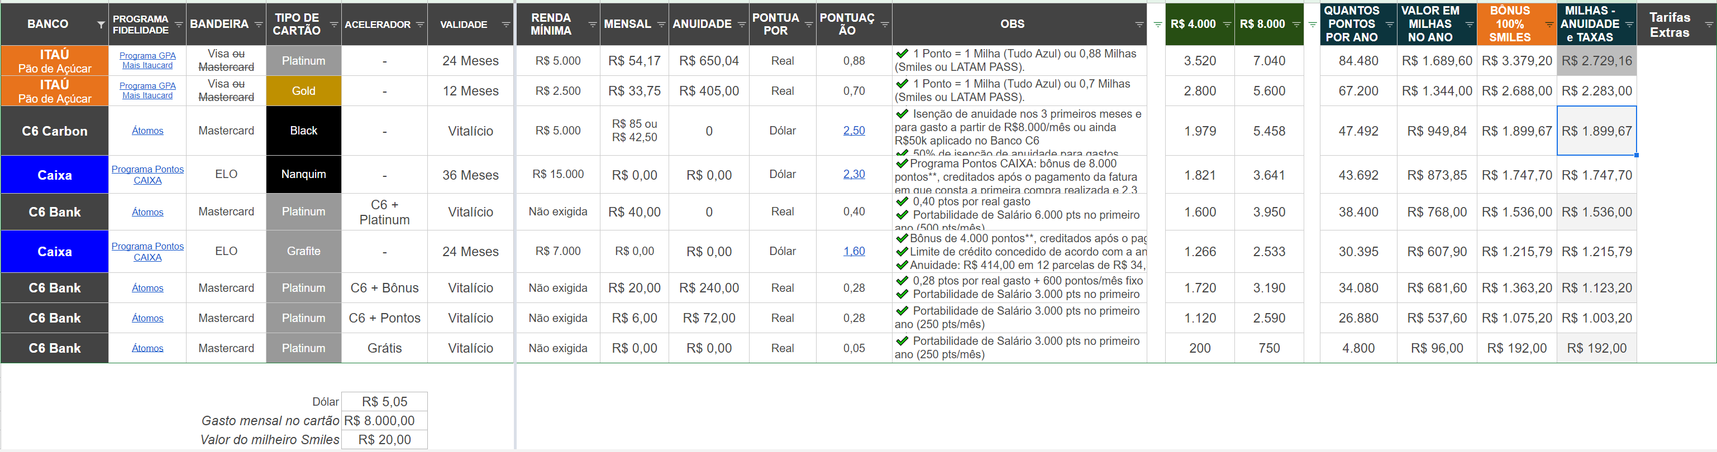The image size is (1717, 452).
Task: Select the 4.800 points per year cell
Action: tap(1358, 348)
